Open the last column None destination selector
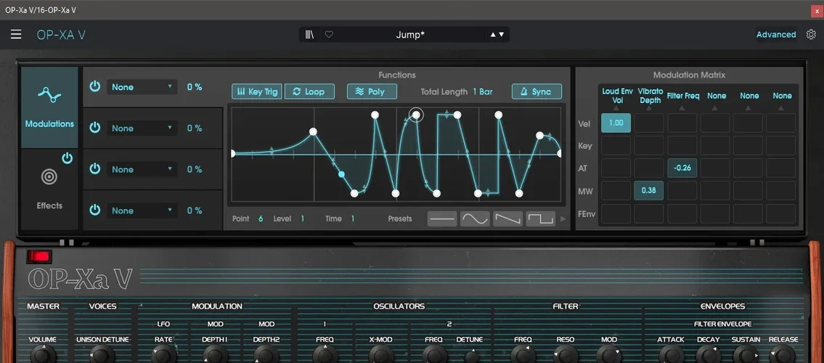Screen dimensions: 824x363 click(782, 96)
